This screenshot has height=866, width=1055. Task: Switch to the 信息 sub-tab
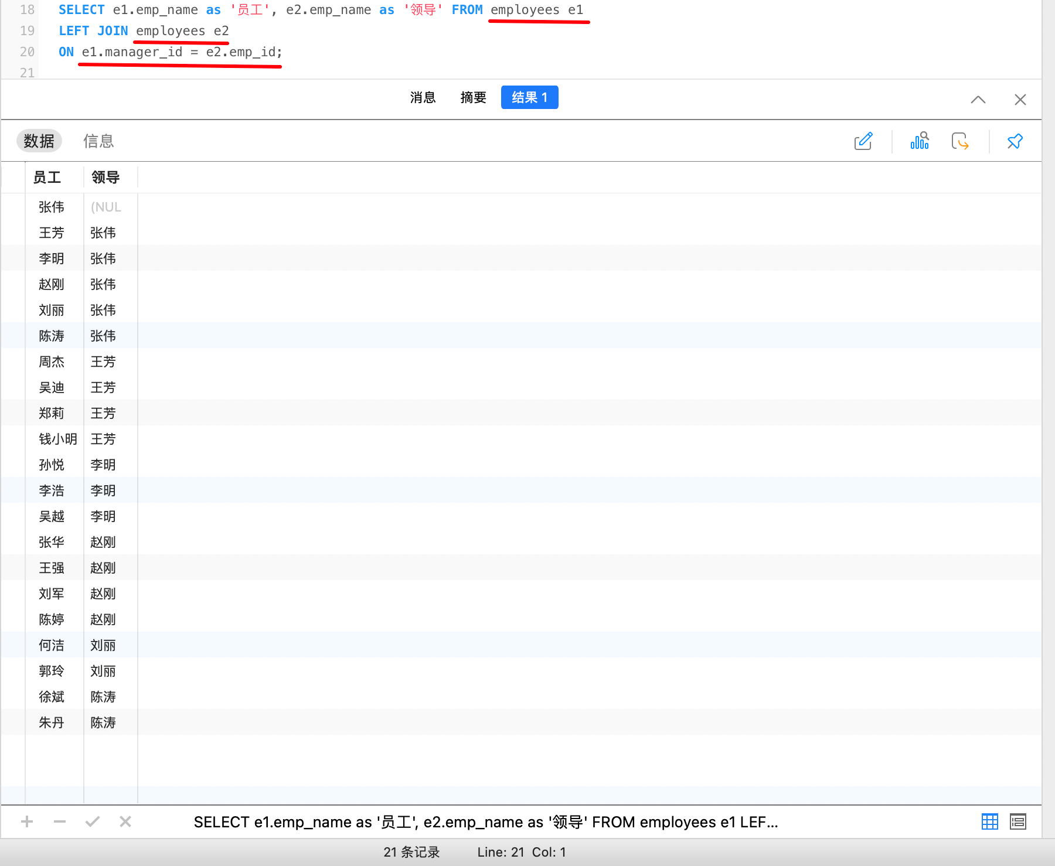[98, 141]
